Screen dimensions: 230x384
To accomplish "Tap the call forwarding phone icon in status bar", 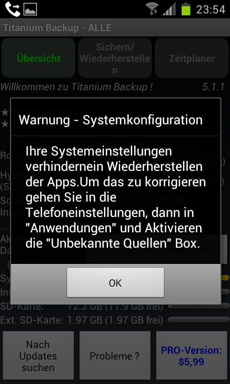I will click(x=13, y=9).
